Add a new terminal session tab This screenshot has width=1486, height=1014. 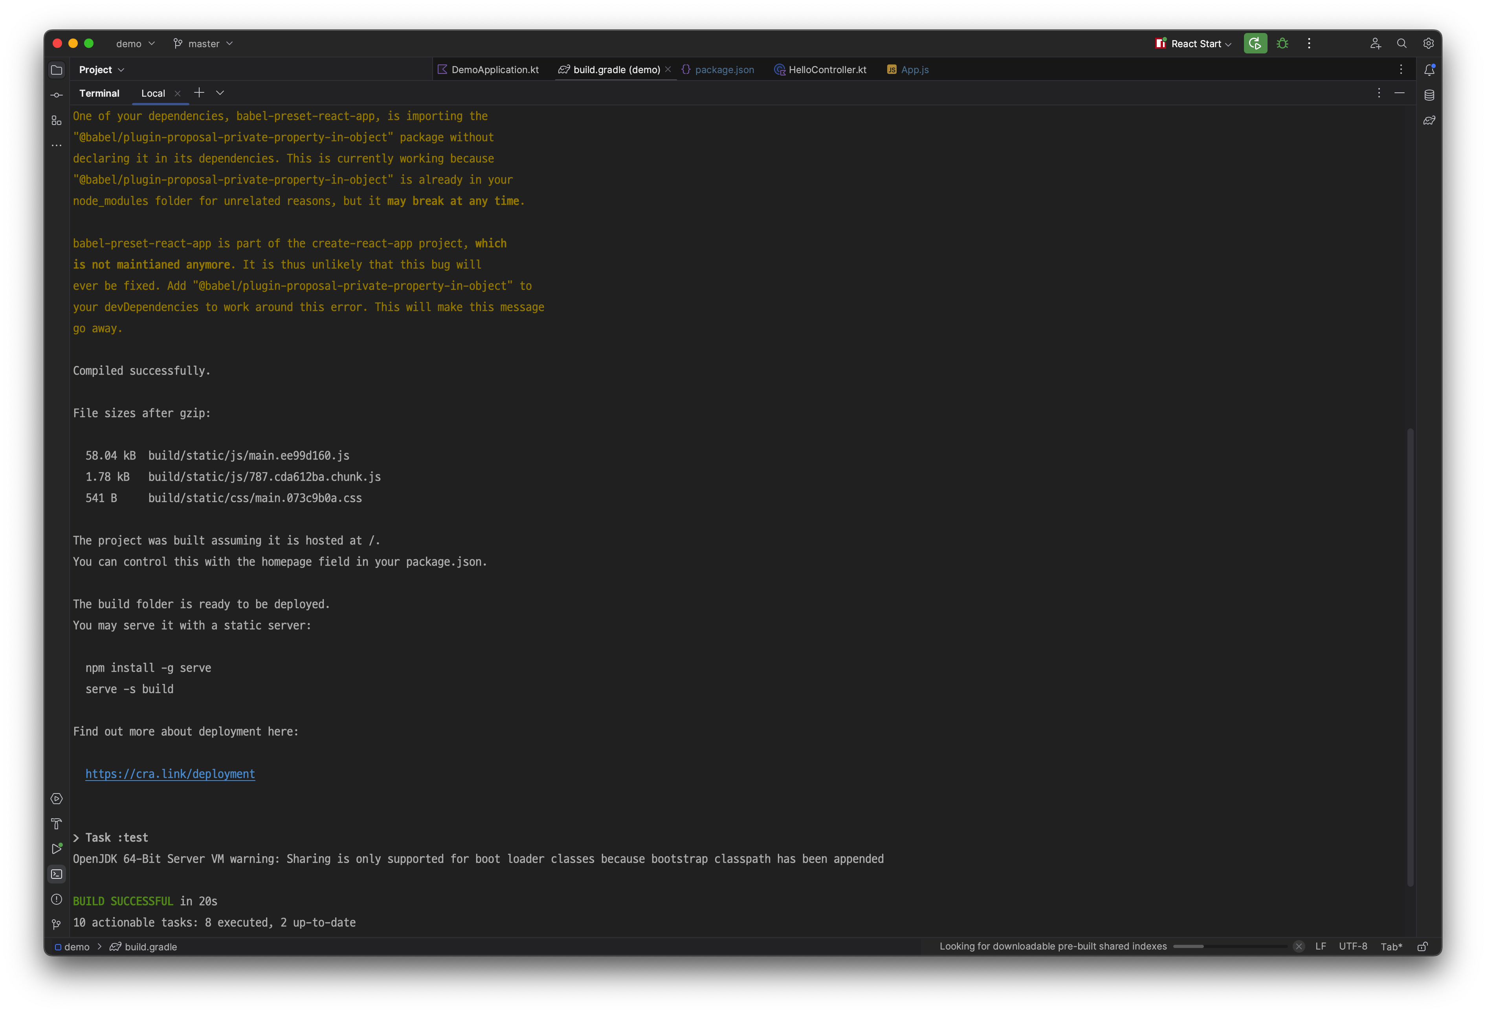(x=199, y=93)
